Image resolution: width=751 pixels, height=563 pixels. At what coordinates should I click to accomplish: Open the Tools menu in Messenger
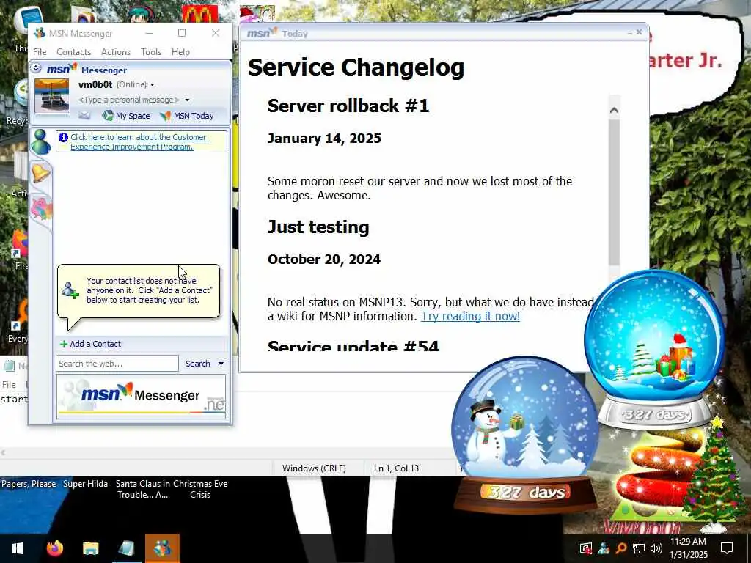[x=151, y=52]
